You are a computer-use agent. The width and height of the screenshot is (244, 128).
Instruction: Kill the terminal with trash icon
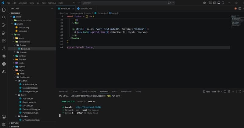(x=229, y=92)
